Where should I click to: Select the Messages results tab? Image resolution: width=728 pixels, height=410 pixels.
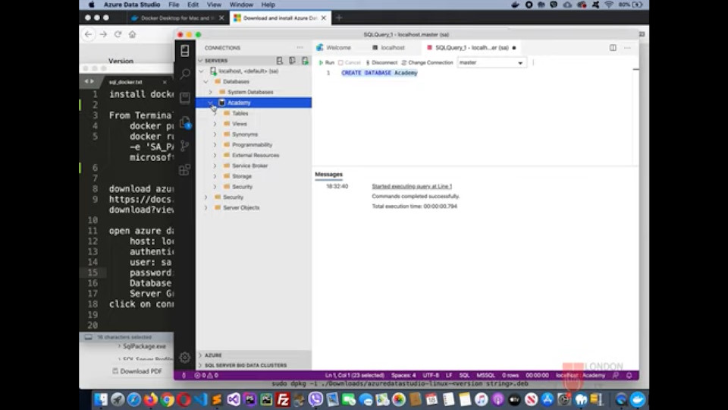[328, 175]
